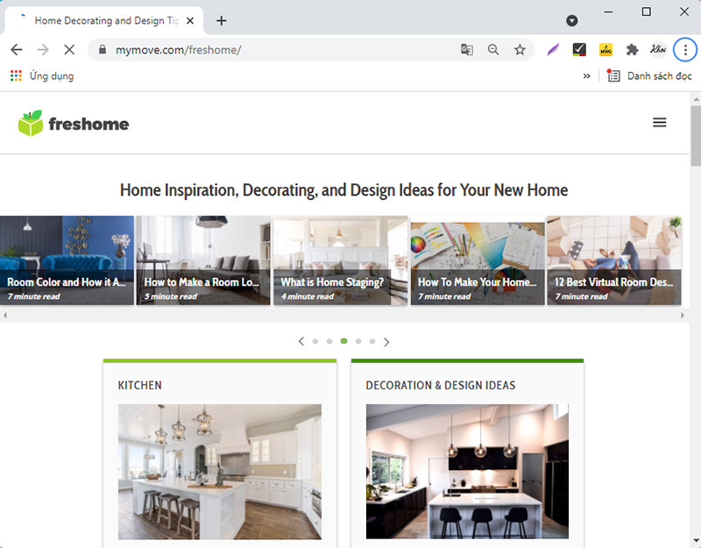Click vertical scrollbar down arrow

(696, 541)
